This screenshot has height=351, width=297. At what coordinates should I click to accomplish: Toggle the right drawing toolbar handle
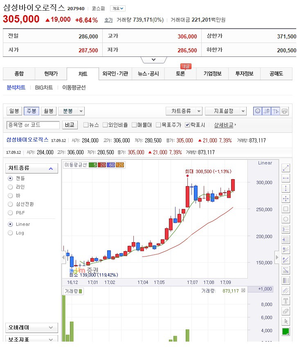277,257
